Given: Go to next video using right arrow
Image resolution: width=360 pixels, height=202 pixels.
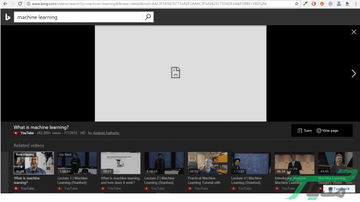Looking at the screenshot, I should [x=354, y=73].
